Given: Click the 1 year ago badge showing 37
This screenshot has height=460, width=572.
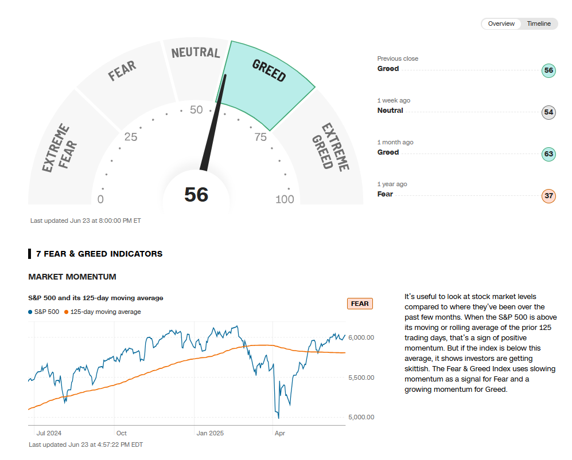Looking at the screenshot, I should [548, 196].
